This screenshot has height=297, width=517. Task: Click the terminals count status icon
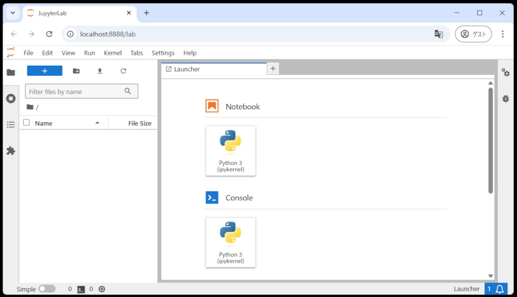(81, 289)
